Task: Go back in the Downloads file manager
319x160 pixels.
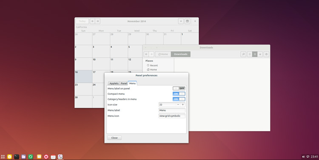Action: point(146,54)
